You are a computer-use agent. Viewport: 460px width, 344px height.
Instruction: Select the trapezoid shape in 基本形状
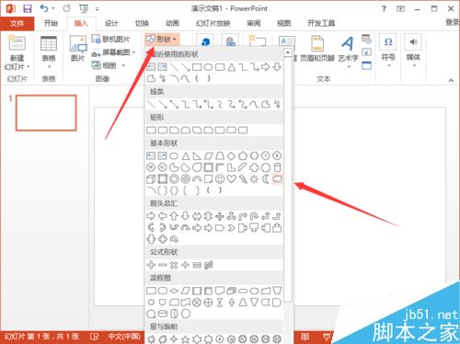(x=220, y=155)
